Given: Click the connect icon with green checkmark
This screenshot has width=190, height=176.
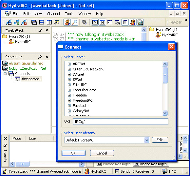Looking at the screenshot, I should [x=16, y=22].
